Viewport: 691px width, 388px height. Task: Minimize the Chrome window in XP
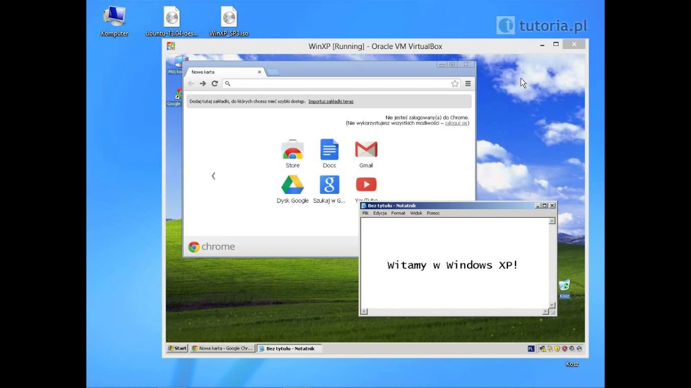pyautogui.click(x=442, y=64)
